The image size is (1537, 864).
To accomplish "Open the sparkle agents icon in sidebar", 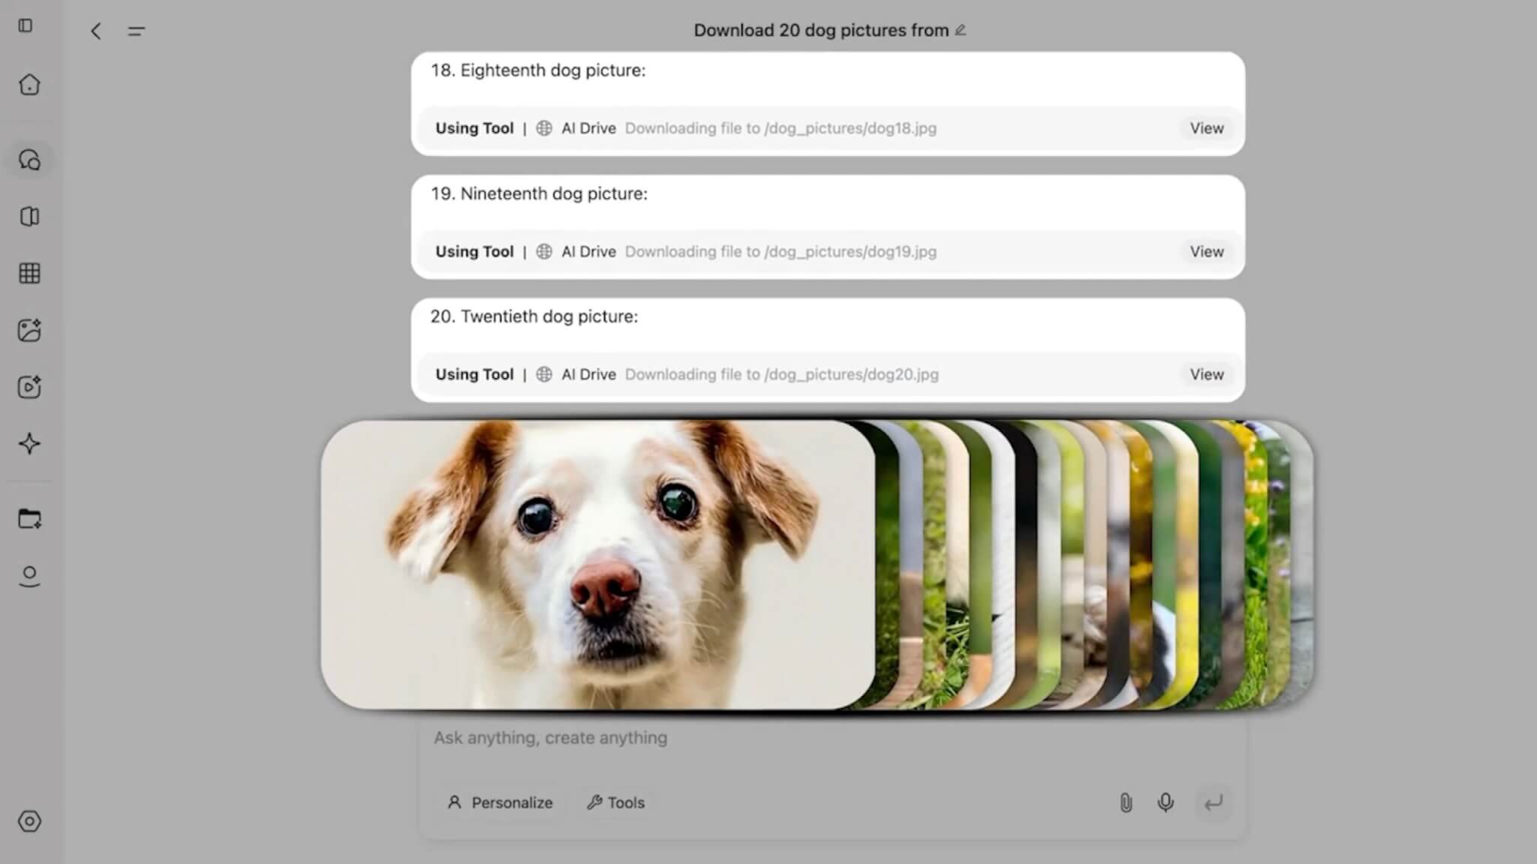I will pos(29,443).
